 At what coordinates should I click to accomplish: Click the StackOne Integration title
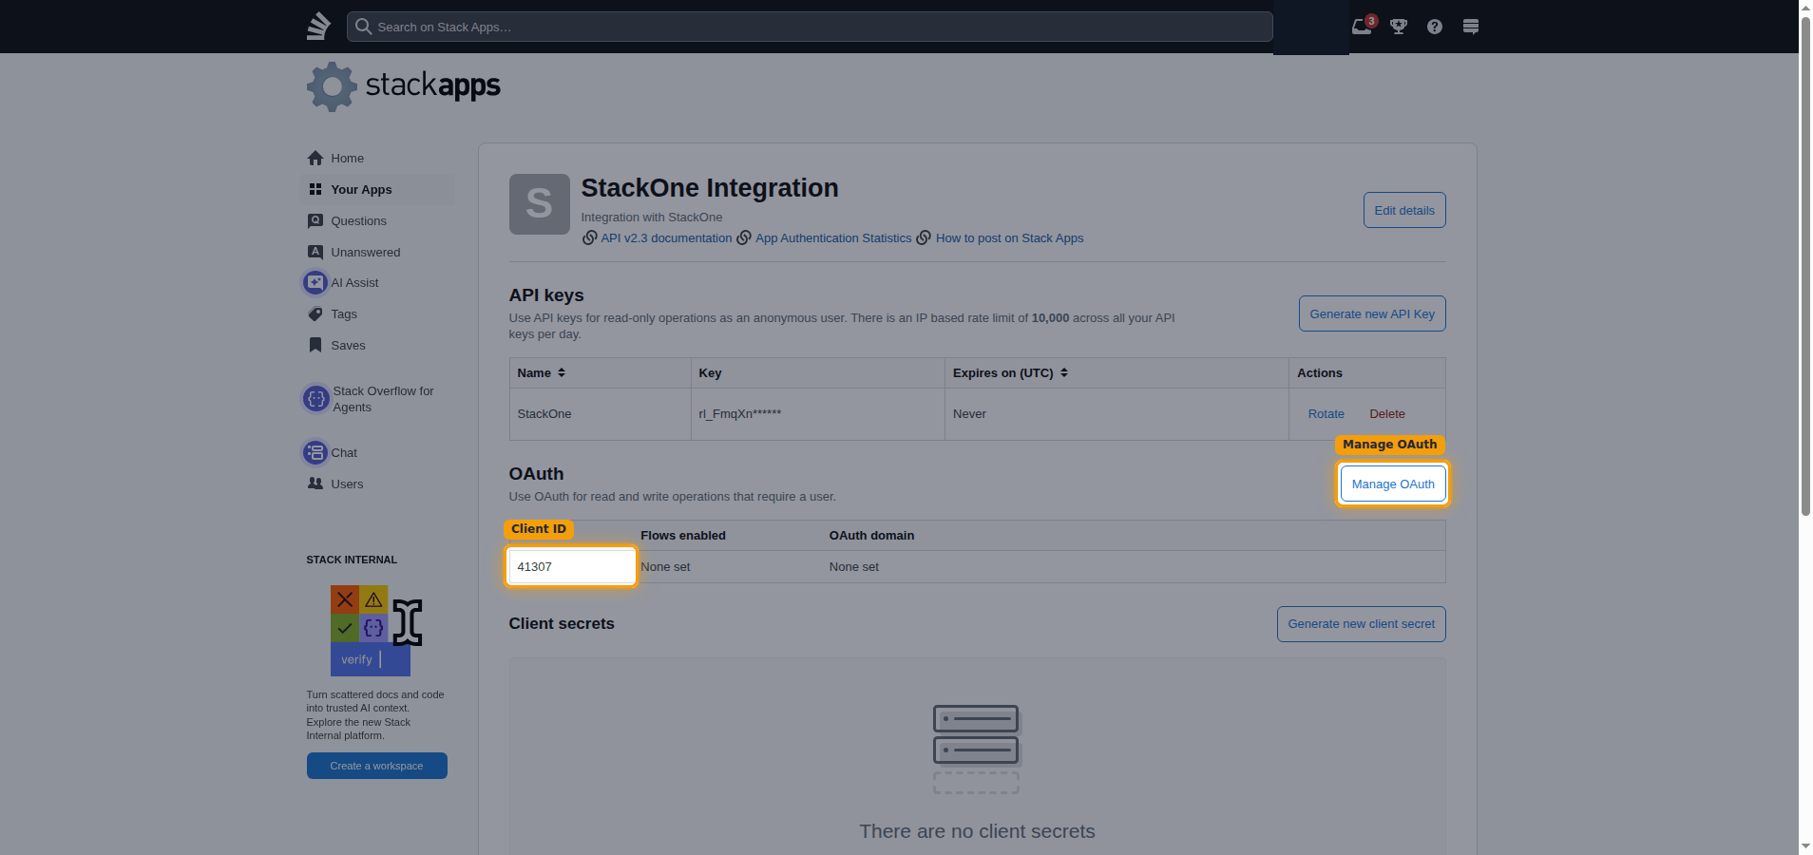click(x=710, y=188)
